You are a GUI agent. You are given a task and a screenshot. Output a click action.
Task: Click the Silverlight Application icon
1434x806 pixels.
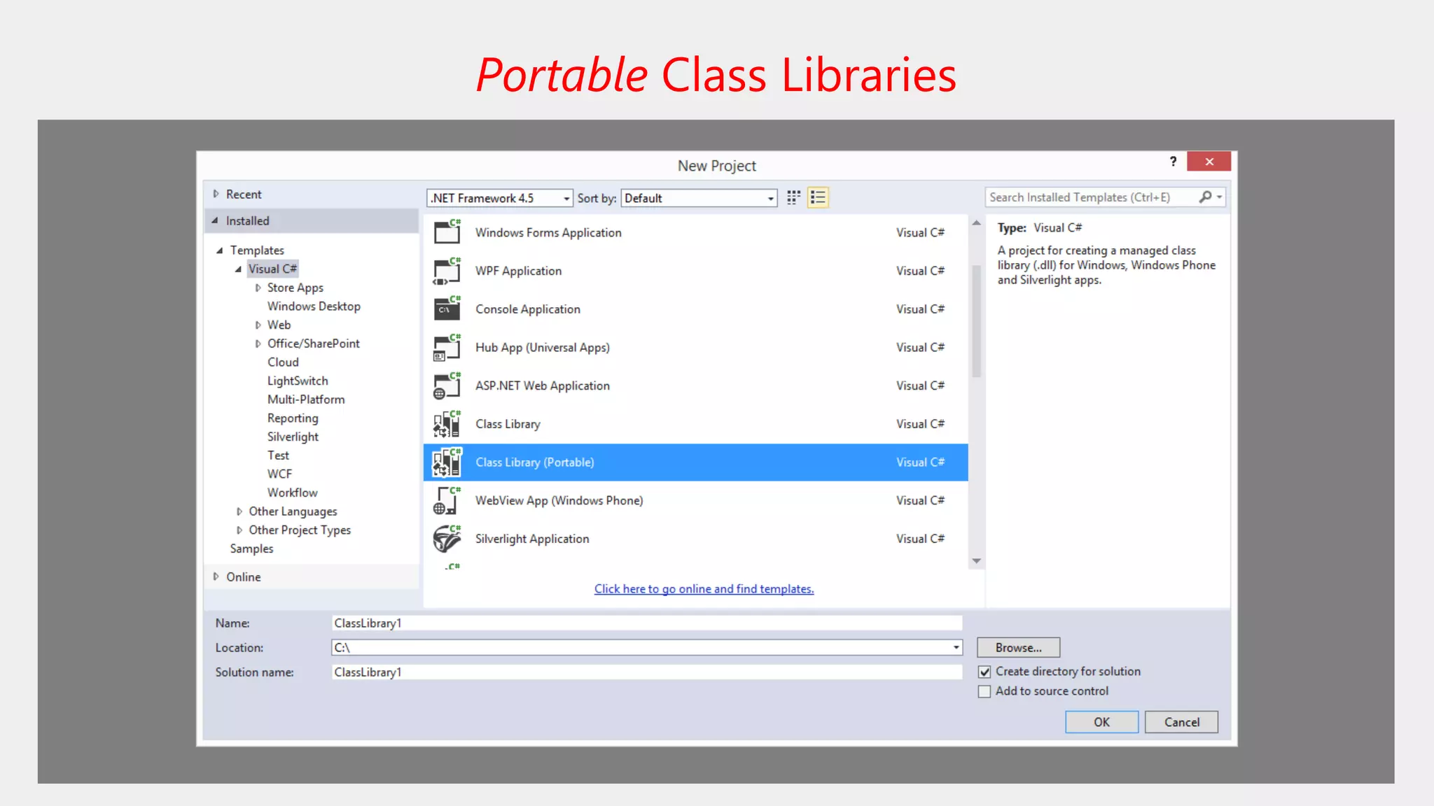[447, 539]
